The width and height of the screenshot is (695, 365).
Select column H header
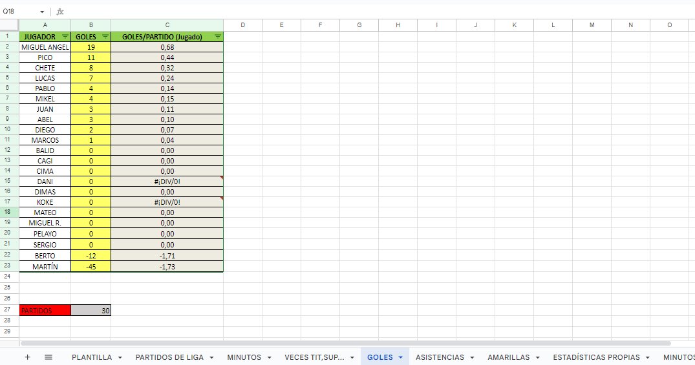(398, 25)
